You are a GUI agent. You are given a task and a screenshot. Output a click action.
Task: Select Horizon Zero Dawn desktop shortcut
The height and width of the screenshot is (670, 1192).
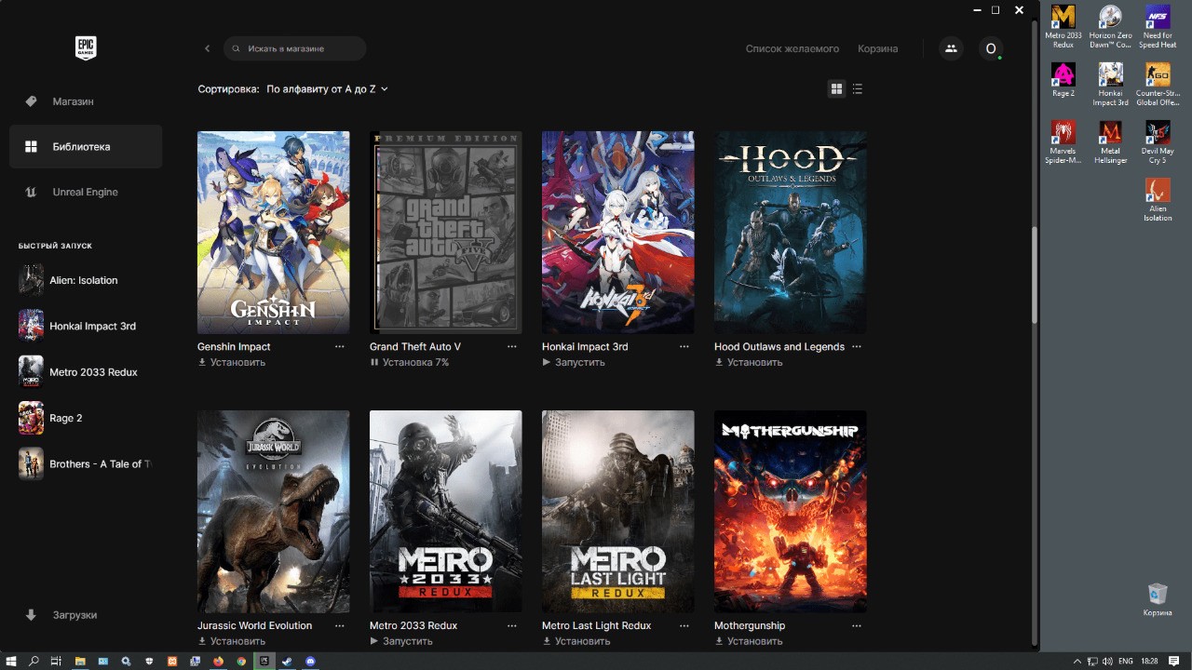click(x=1110, y=27)
